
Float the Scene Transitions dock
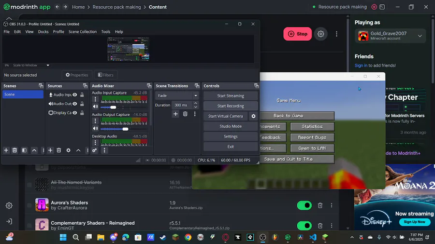[197, 86]
